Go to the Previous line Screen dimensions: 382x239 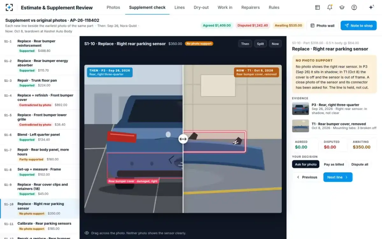click(x=307, y=177)
